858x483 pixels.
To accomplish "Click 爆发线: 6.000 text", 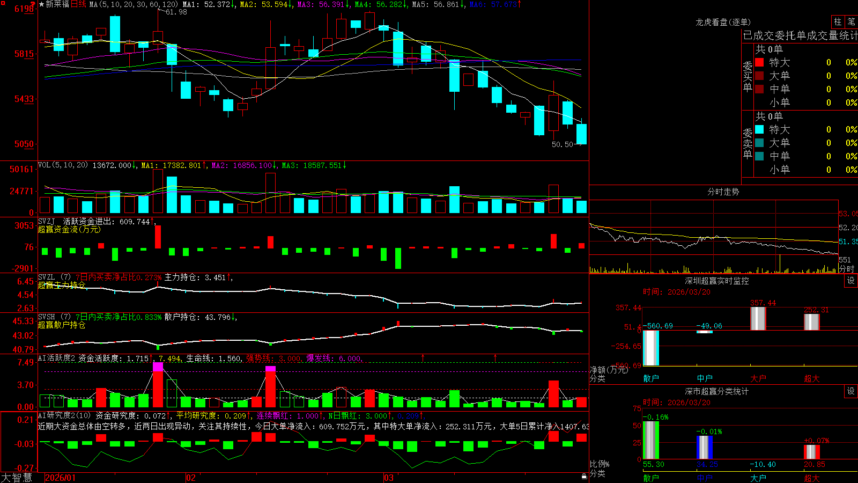I will [334, 358].
